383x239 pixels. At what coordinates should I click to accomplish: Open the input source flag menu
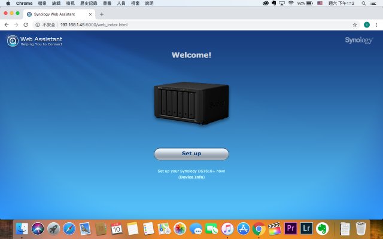[x=320, y=3]
